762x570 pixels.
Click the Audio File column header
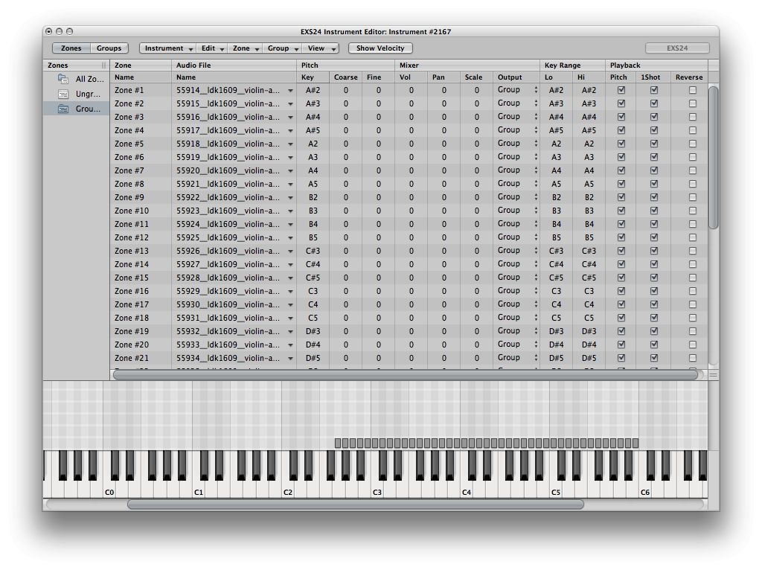click(x=234, y=65)
